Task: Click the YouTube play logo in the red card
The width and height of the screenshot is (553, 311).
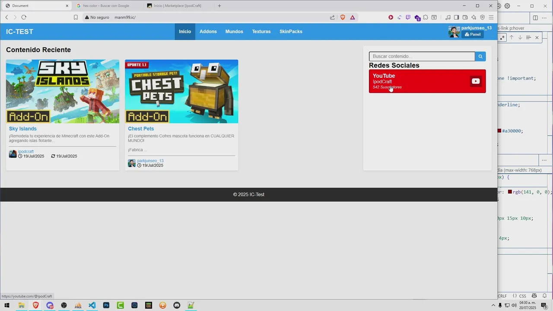Action: point(476,81)
